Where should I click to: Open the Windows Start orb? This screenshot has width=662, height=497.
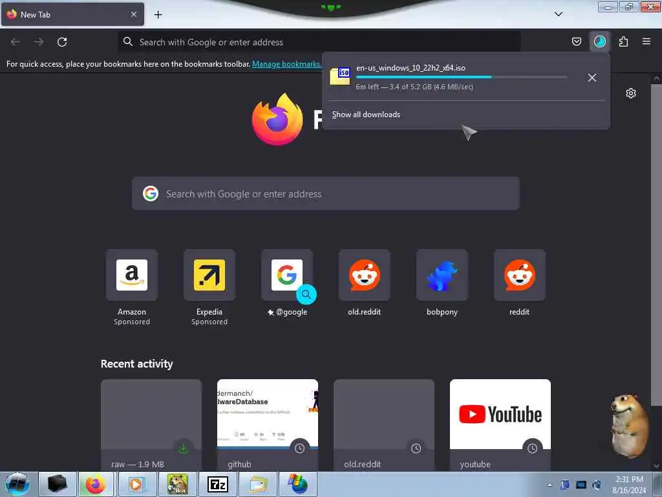tap(17, 484)
